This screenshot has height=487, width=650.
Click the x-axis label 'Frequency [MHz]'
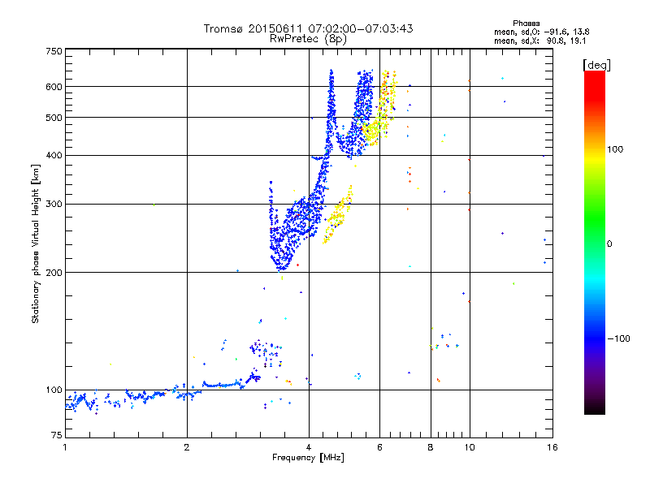click(308, 458)
